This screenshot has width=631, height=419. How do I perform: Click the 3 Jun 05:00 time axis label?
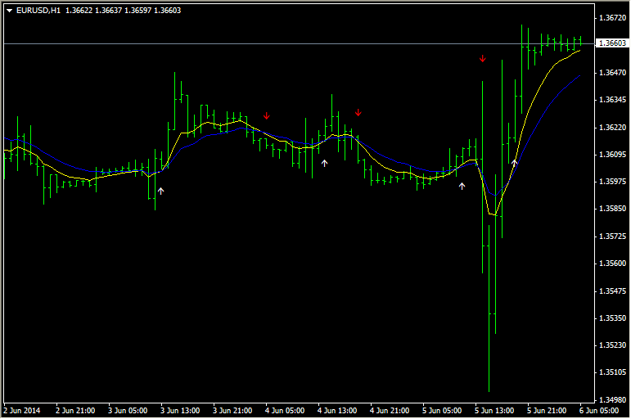click(x=128, y=411)
